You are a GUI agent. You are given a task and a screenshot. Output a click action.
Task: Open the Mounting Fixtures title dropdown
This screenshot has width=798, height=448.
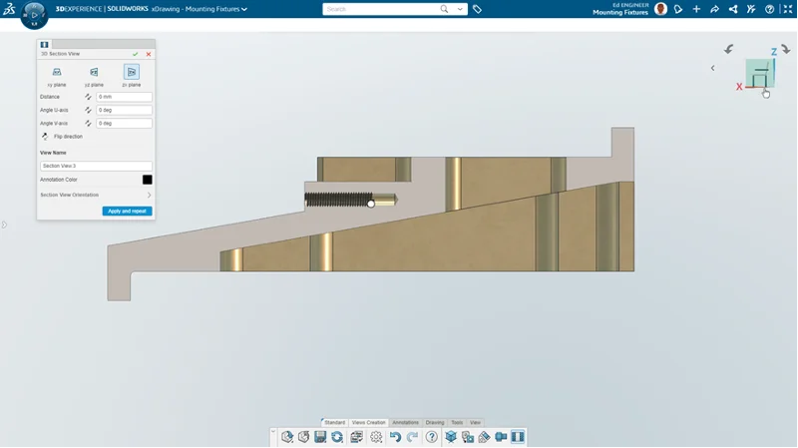tap(244, 10)
